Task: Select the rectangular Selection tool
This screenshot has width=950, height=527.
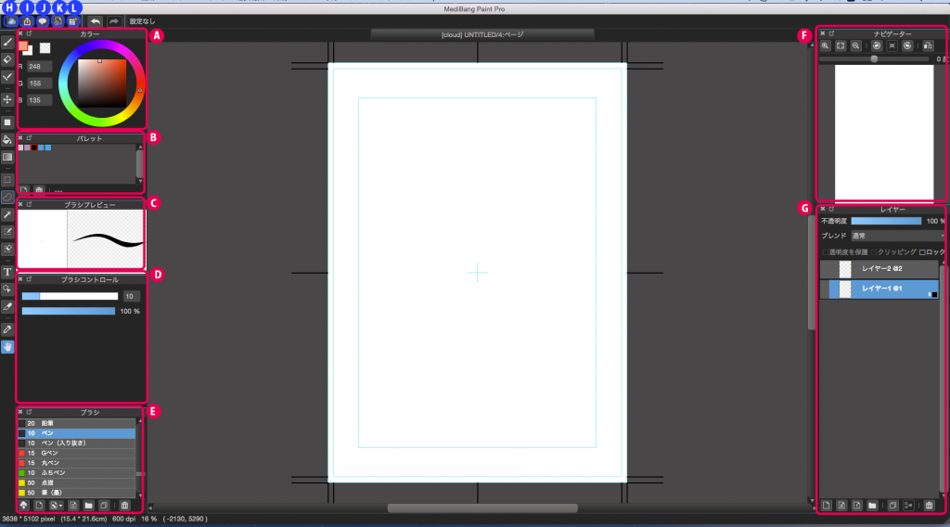Action: coord(7,180)
